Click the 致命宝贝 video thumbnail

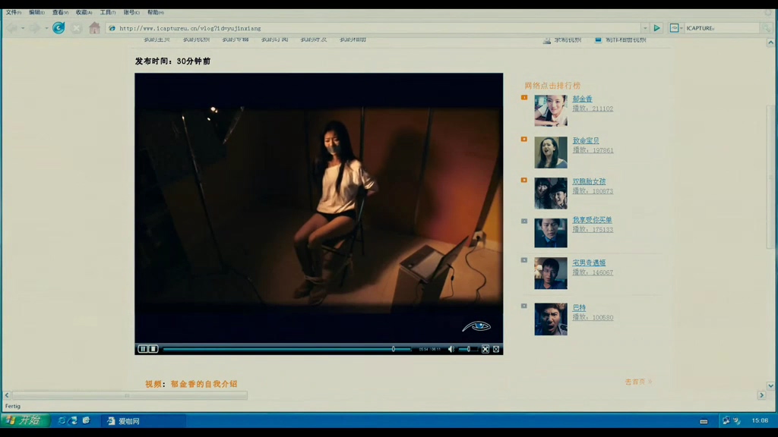pyautogui.click(x=550, y=152)
